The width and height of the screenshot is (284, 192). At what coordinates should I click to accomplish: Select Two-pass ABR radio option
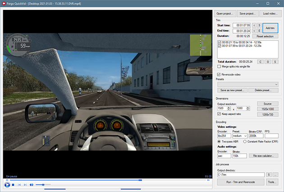pyautogui.click(x=219, y=142)
